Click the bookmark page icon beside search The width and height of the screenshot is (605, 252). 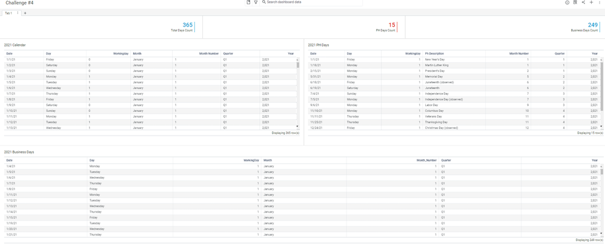[248, 2]
